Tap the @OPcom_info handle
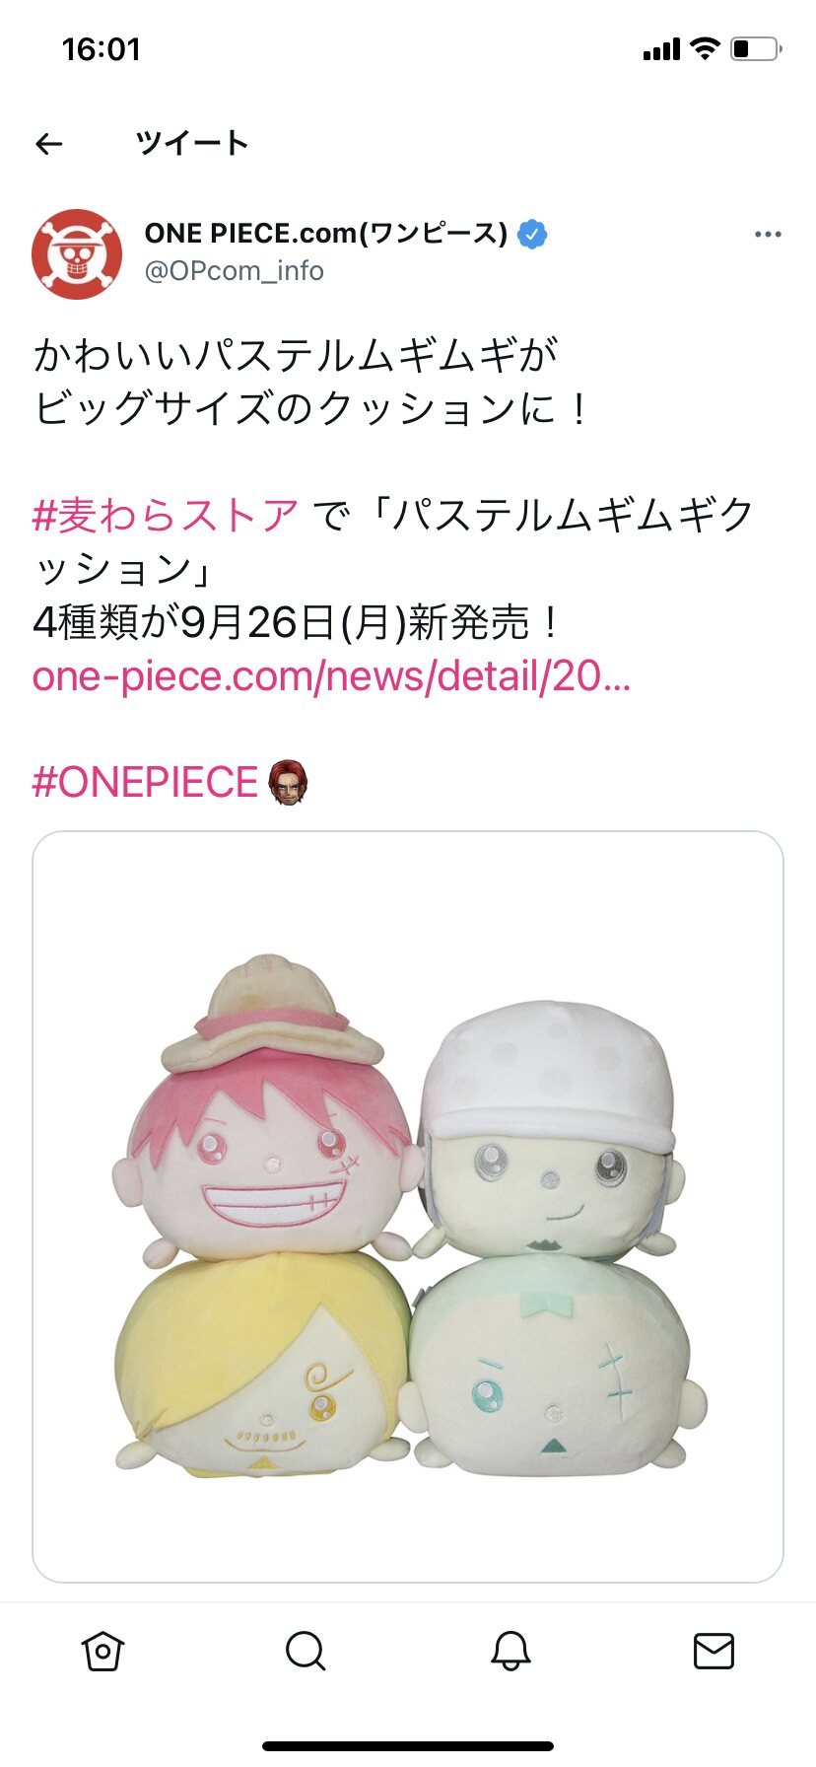Image resolution: width=816 pixels, height=1767 pixels. [x=235, y=270]
